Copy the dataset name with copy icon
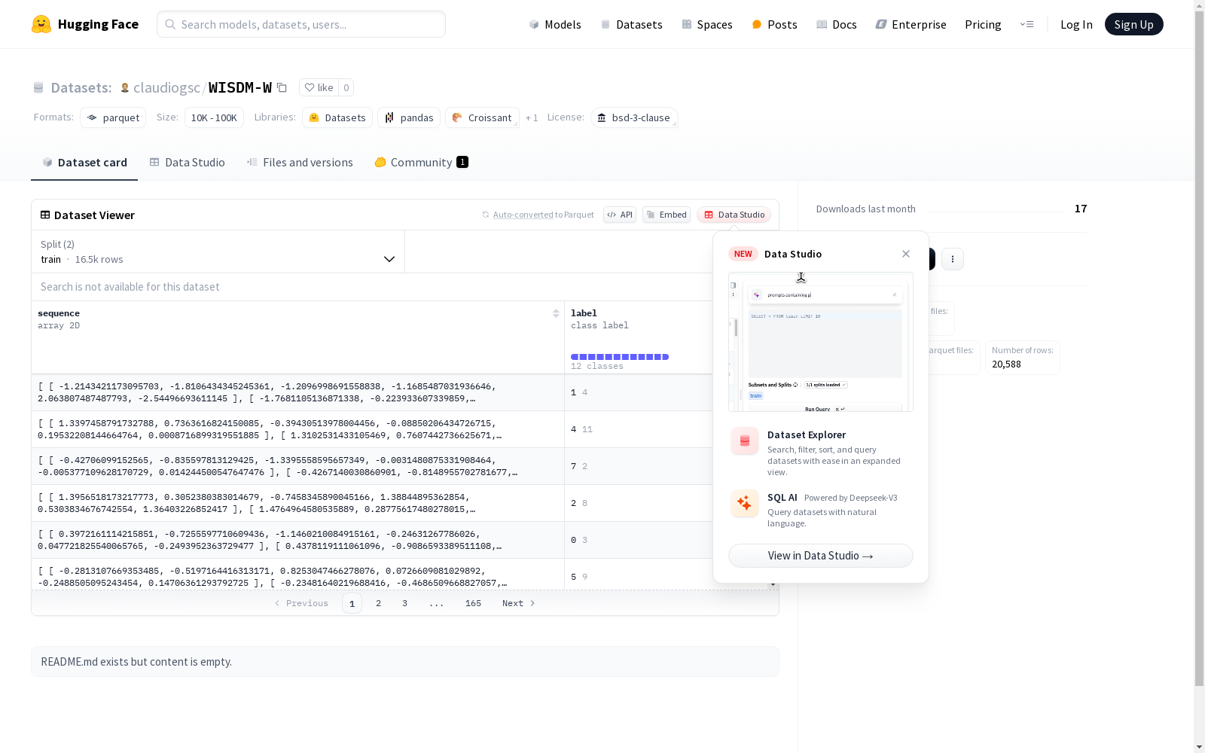Viewport: 1205px width, 753px height. pos(282,87)
